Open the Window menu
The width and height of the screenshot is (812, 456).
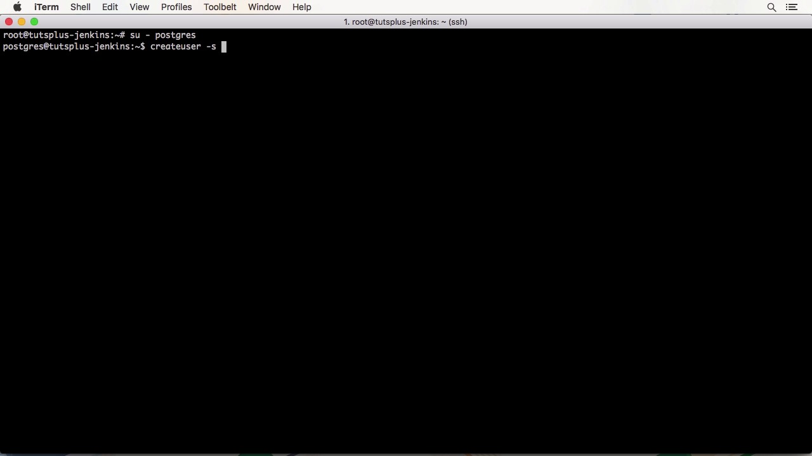click(264, 7)
